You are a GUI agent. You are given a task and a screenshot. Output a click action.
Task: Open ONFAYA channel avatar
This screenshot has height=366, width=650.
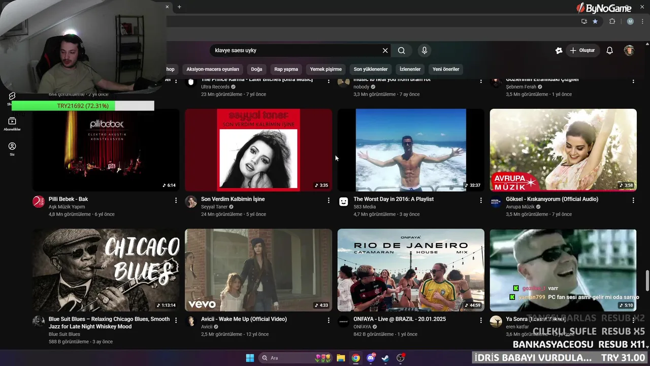click(x=344, y=322)
